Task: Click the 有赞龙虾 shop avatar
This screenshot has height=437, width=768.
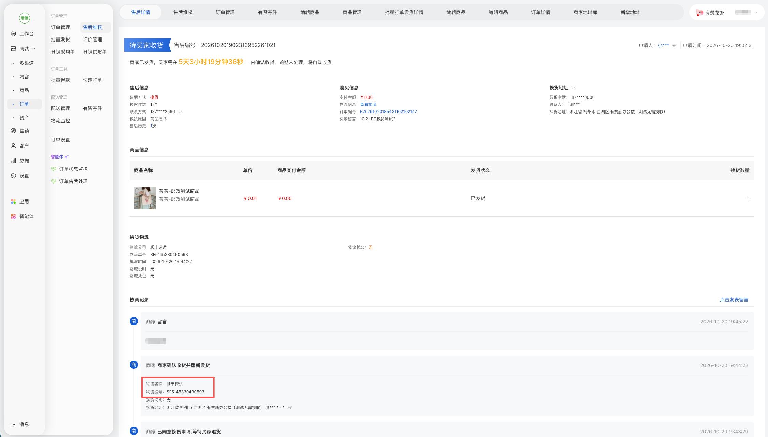Action: pos(700,13)
